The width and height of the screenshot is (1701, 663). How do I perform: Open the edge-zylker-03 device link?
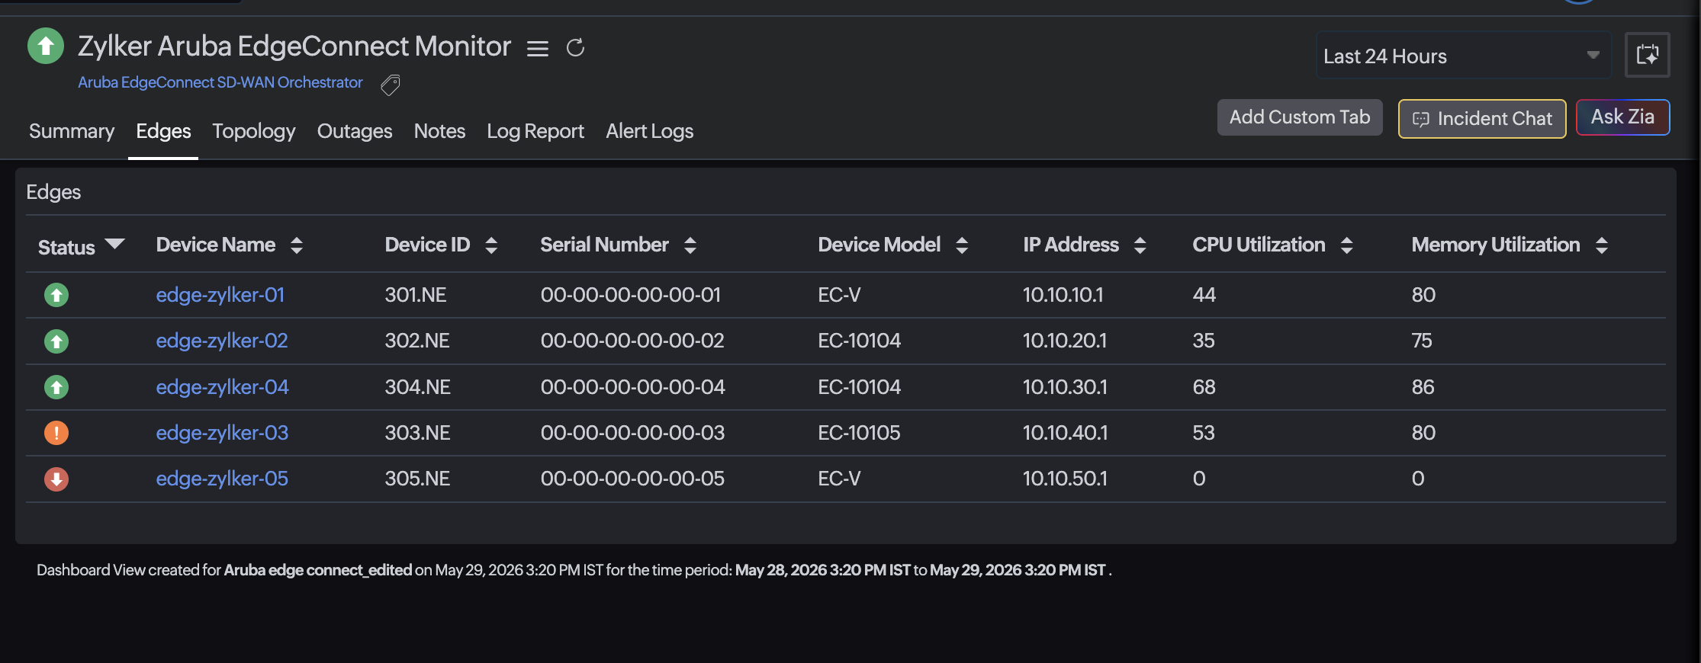pos(223,433)
